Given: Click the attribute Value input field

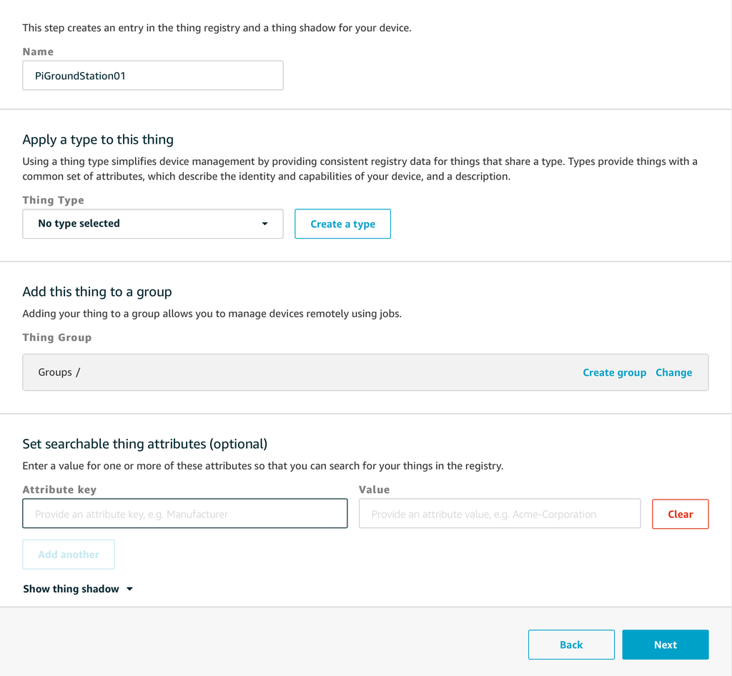Looking at the screenshot, I should click(x=499, y=514).
